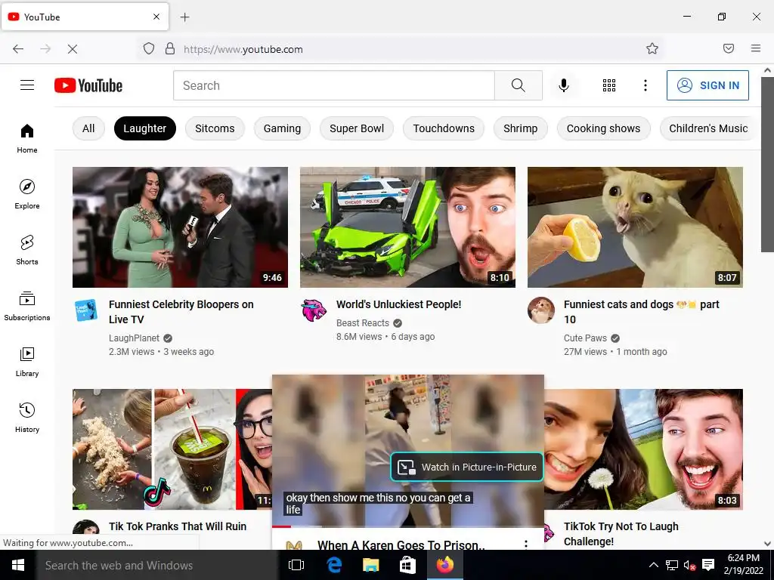Image resolution: width=774 pixels, height=580 pixels.
Task: Open File Explorer from taskbar
Action: pyautogui.click(x=370, y=565)
